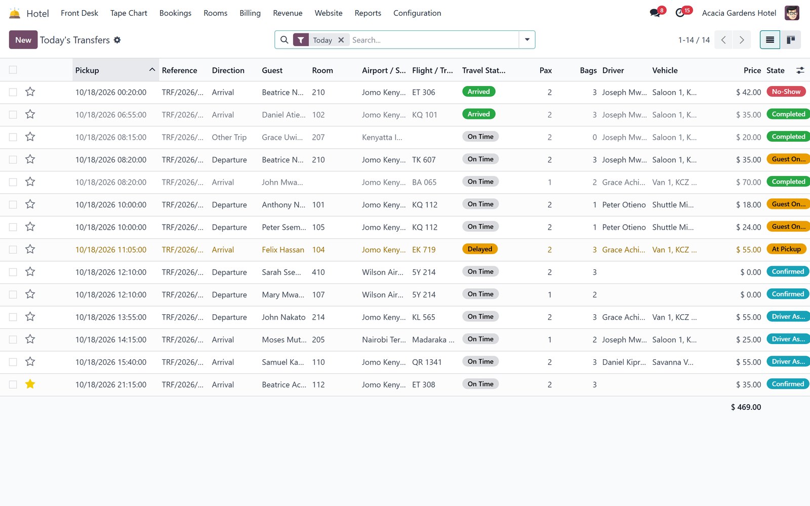Check the Samuel Ka... row checkbox

13,362
